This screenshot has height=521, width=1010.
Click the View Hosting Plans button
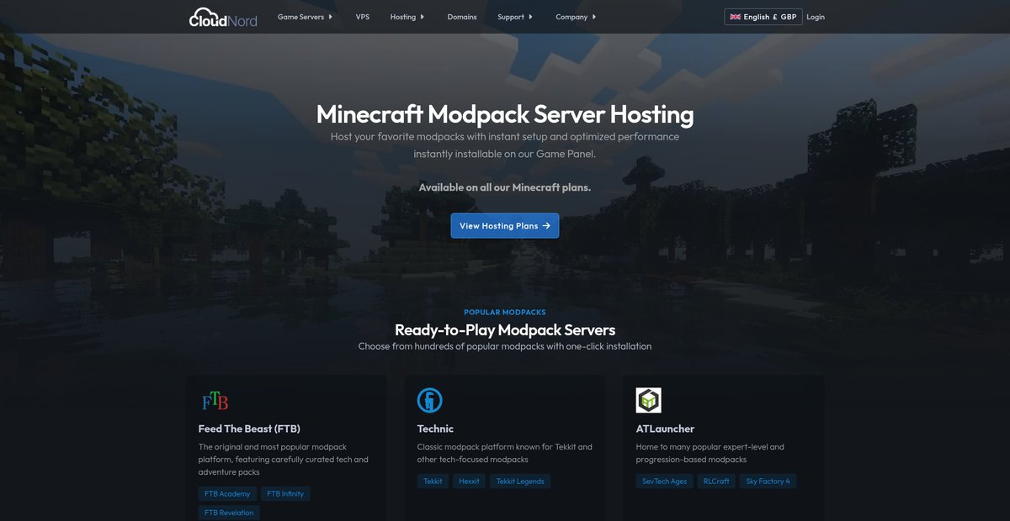[x=505, y=226]
